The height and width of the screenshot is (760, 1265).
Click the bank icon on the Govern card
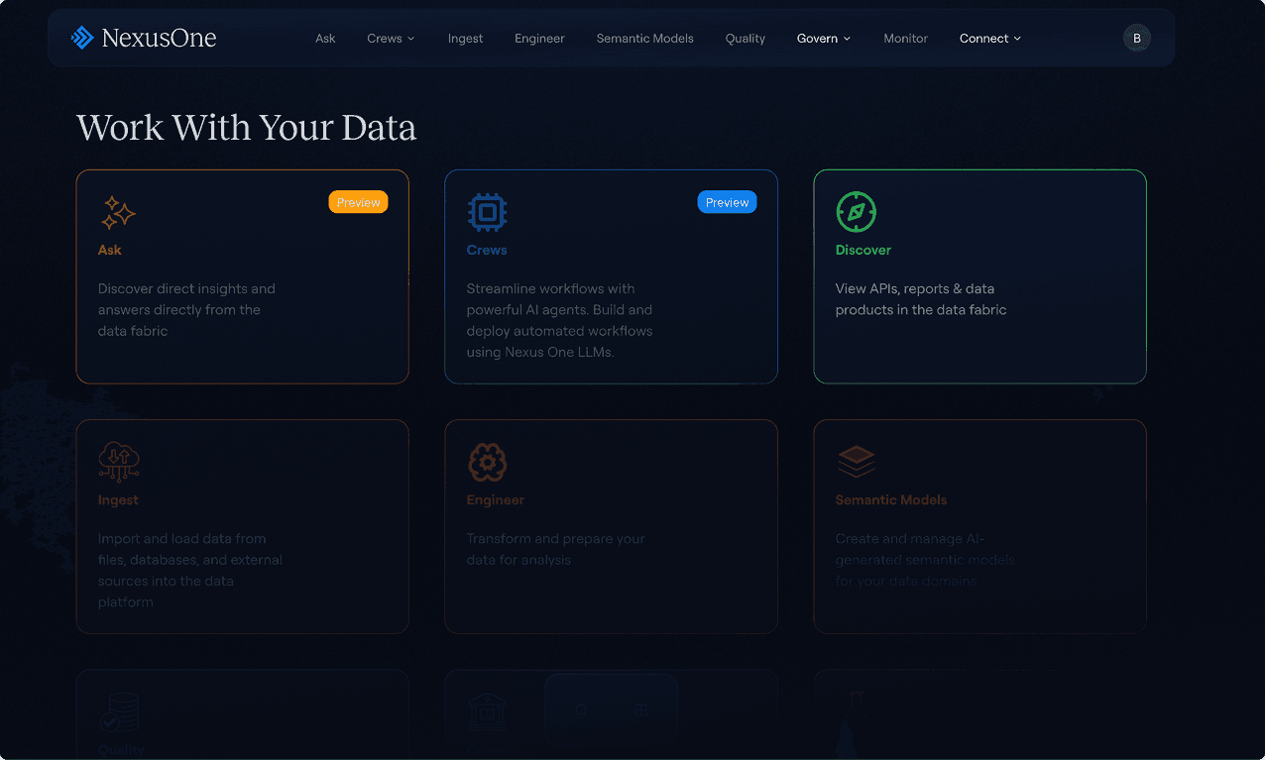(x=486, y=710)
